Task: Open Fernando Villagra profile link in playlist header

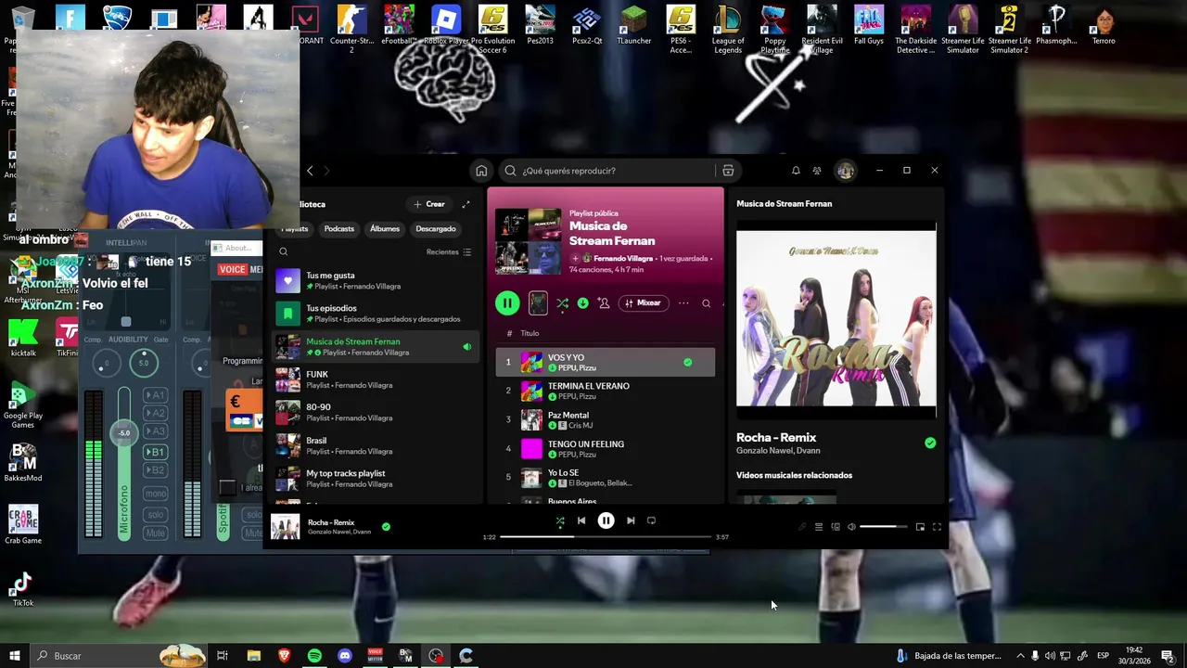Action: [x=623, y=259]
